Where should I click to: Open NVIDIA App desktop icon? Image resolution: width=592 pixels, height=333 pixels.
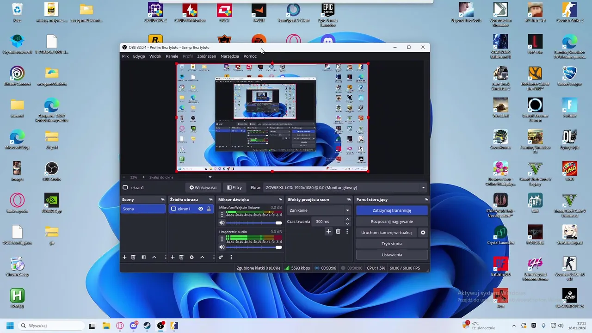51,203
